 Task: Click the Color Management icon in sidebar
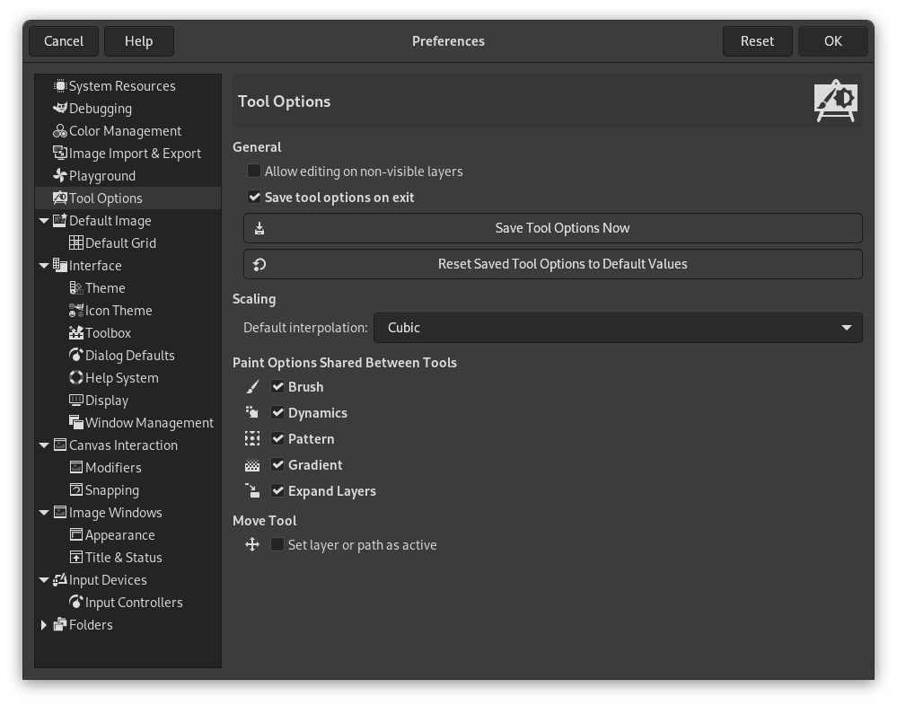[58, 130]
